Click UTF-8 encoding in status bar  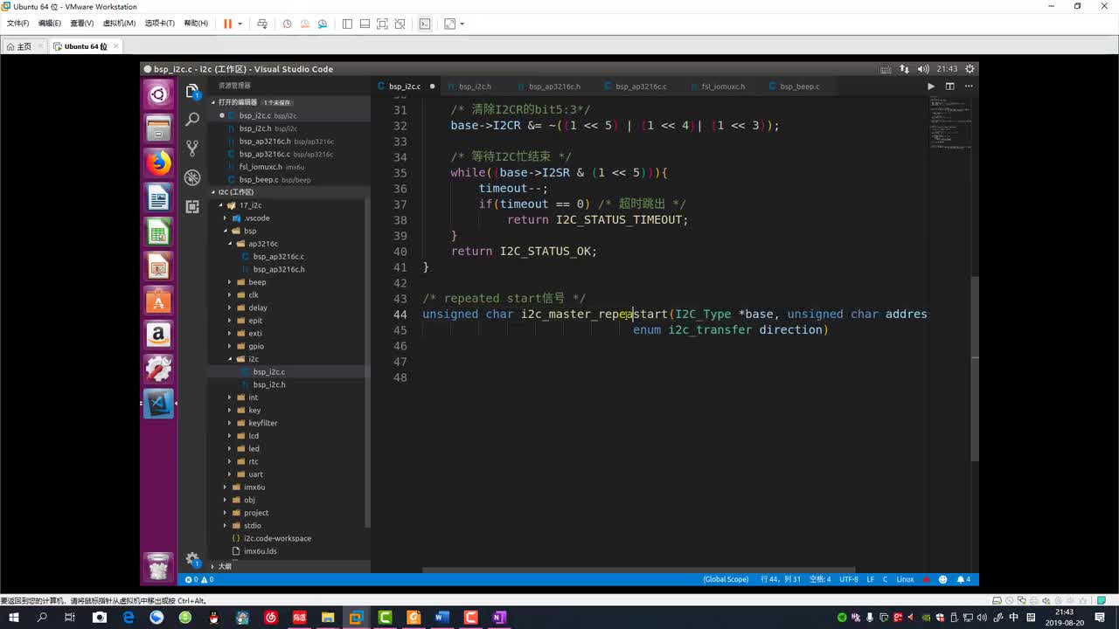point(849,579)
